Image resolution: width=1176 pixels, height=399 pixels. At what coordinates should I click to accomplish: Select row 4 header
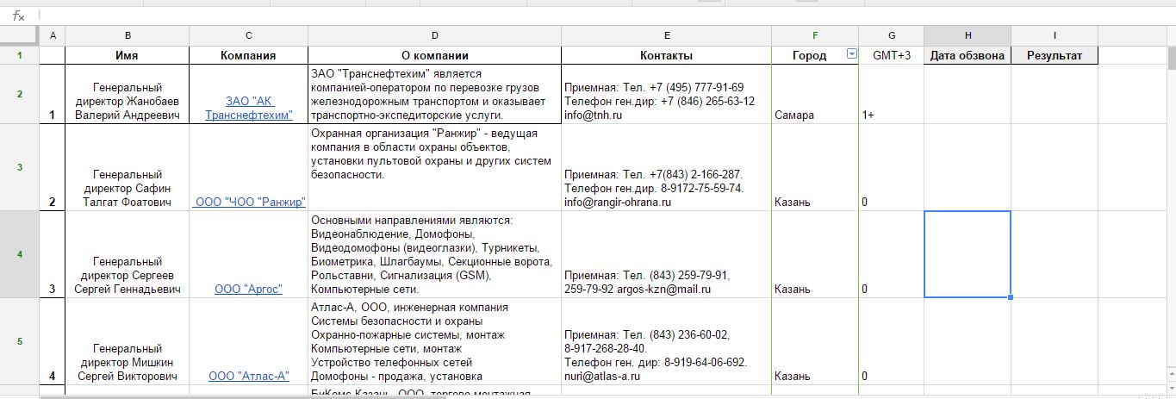pos(20,254)
